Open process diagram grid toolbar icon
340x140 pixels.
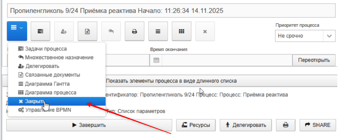click(182, 31)
